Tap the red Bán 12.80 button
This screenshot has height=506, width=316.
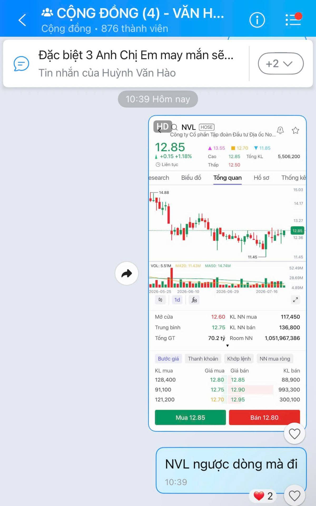pos(264,417)
